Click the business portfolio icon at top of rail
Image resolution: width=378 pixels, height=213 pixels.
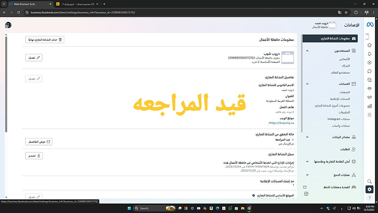click(367, 36)
